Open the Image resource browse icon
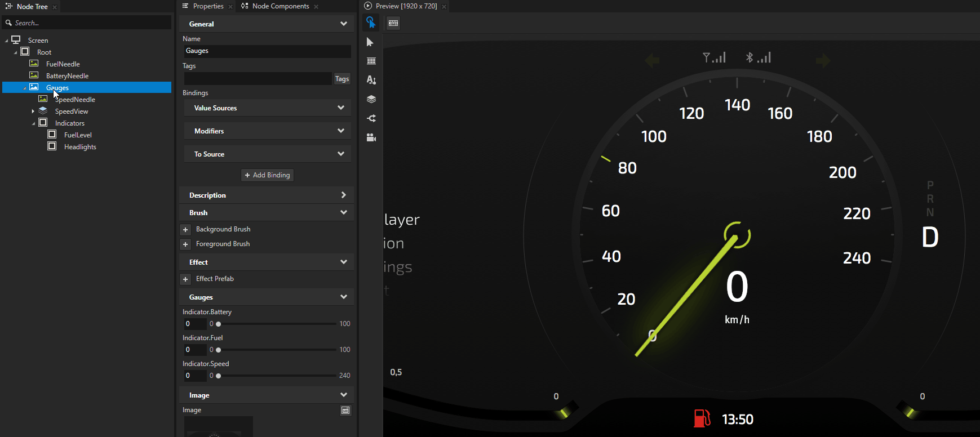This screenshot has height=437, width=980. [345, 411]
